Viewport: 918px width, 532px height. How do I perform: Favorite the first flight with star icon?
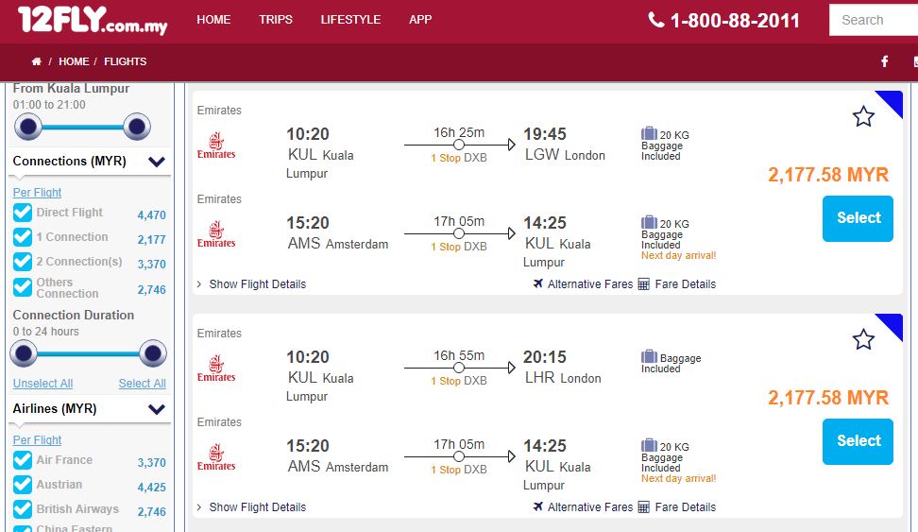click(x=863, y=116)
